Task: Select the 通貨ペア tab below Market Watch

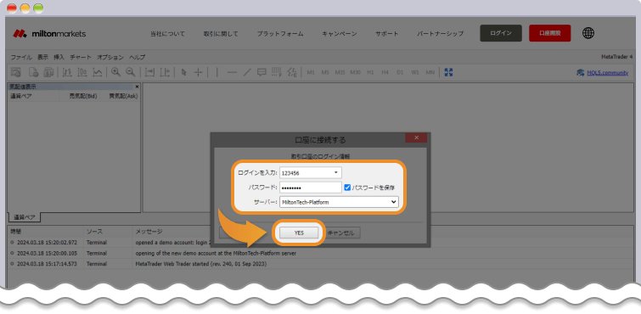Action: tap(24, 217)
